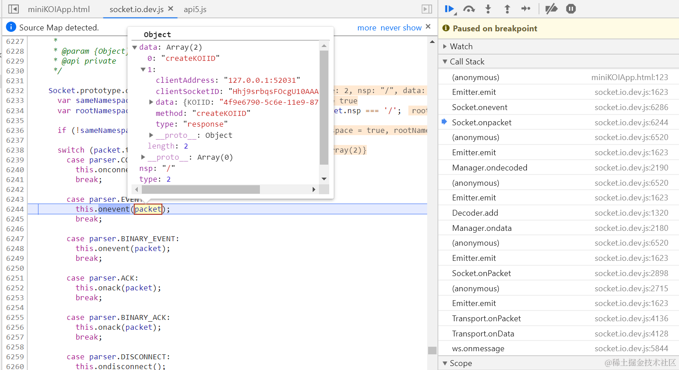Screen dimensions: 679x370
Task: Click 'onevent' in highlighted line 6244
Action: point(114,209)
